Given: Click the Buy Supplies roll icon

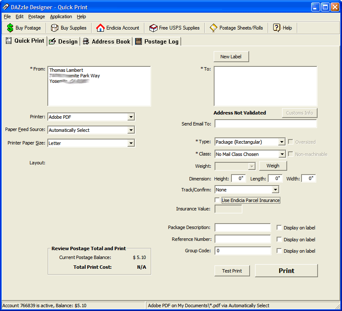Looking at the screenshot, I should point(54,28).
